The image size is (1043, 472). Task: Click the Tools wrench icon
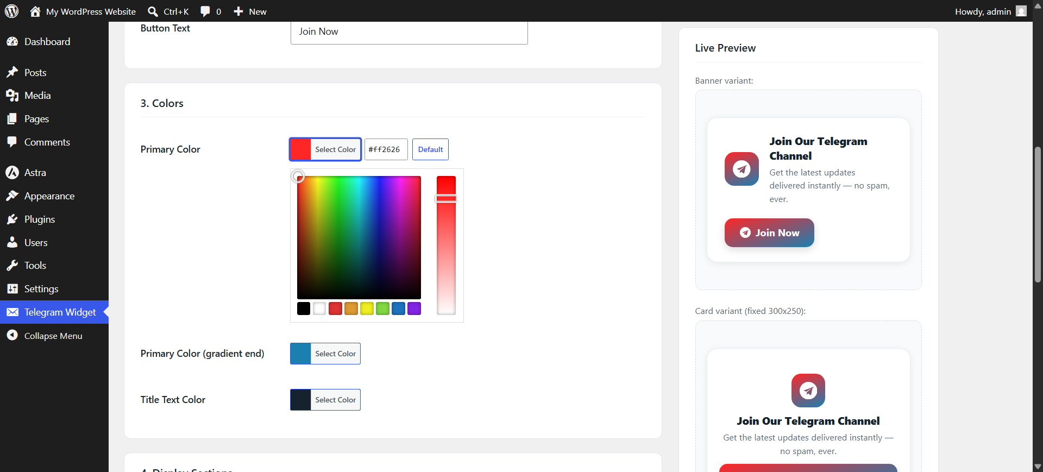click(12, 266)
